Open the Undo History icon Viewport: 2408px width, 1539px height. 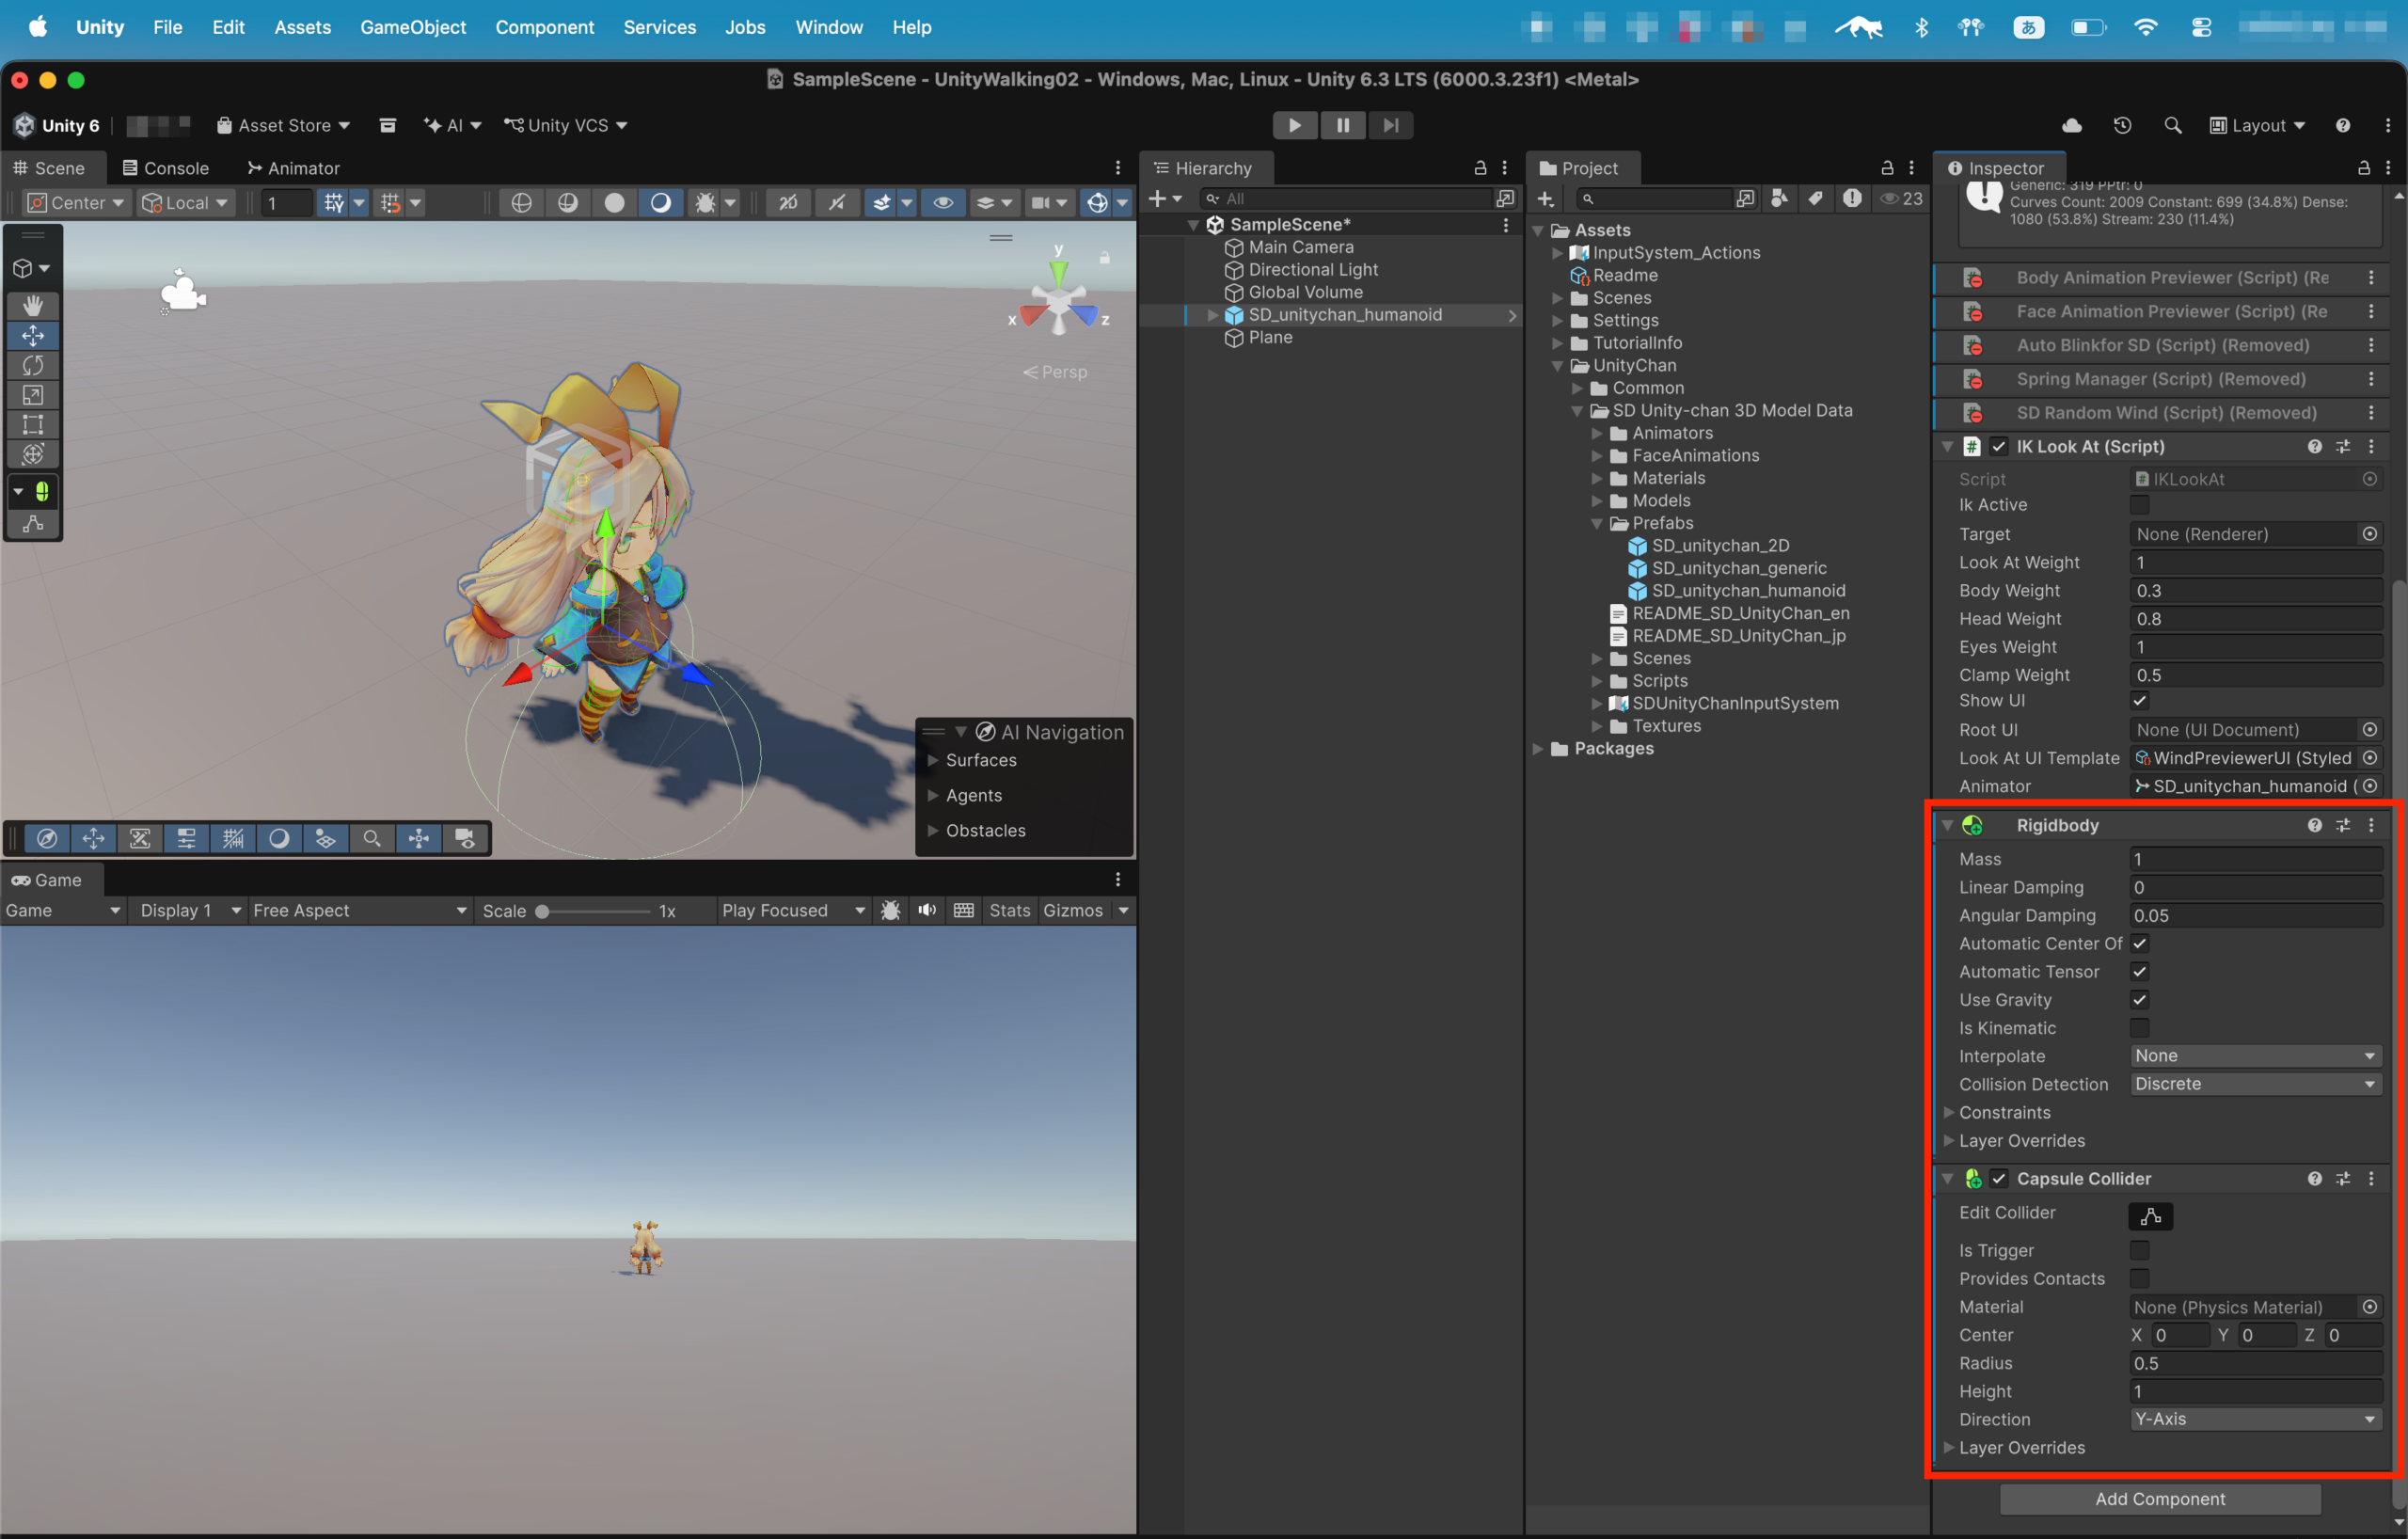point(2122,125)
